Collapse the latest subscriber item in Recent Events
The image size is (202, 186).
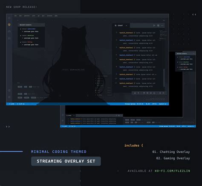pos(20,29)
